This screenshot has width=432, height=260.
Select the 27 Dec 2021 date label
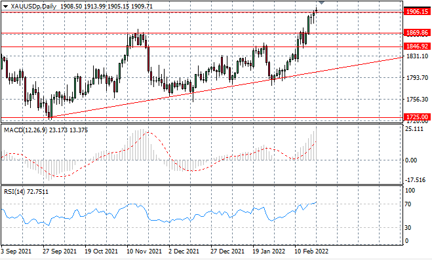(x=227, y=251)
